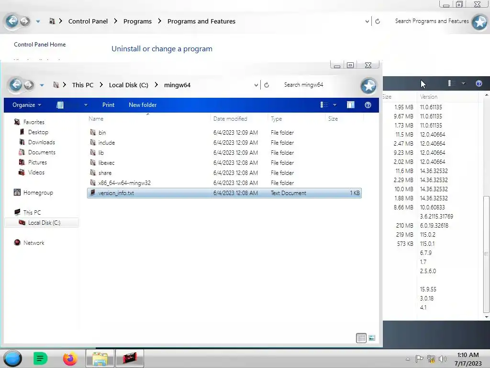Click the bin folder icon
Viewport: 490px width, 368px height.
pos(93,132)
